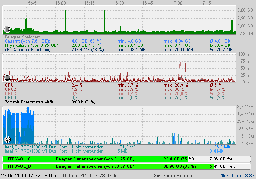
Task: Click the 'Als Cache in Benutzung:' label
Action: 28,50
